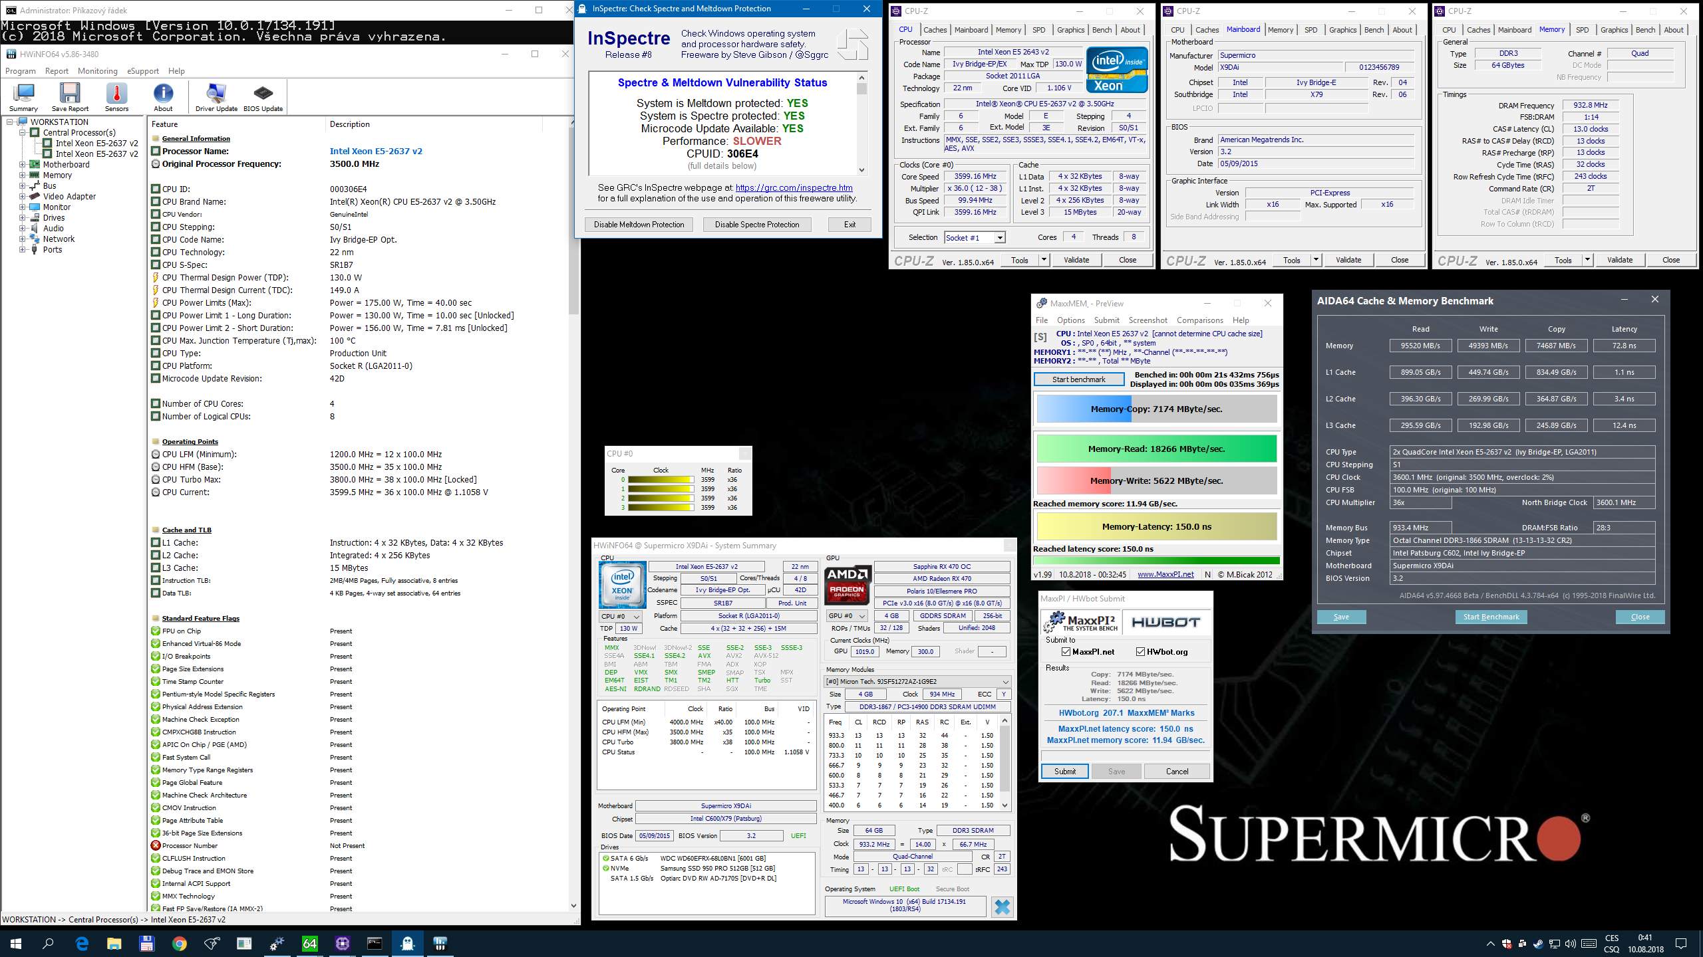Open Windows search from the taskbar
This screenshot has width=1703, height=957.
48,943
